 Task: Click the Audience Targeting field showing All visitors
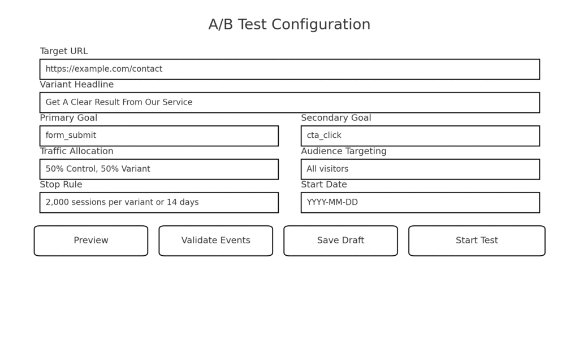(420, 169)
